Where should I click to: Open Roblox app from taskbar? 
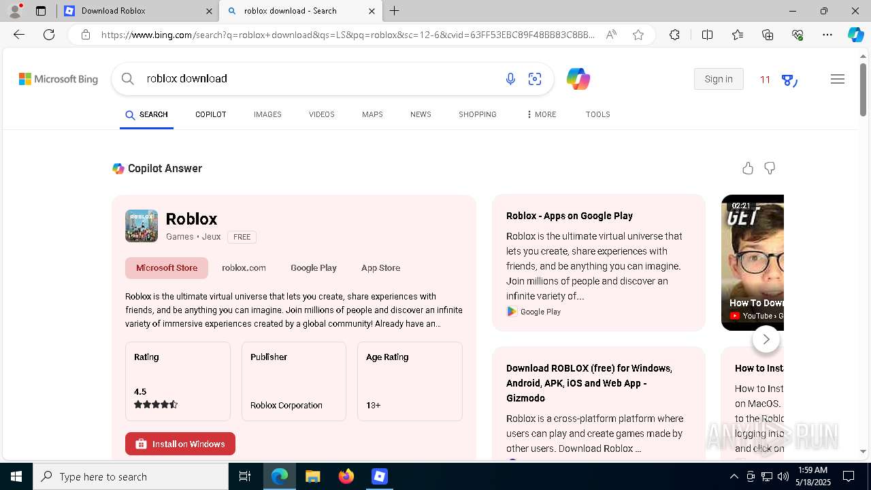click(x=380, y=476)
